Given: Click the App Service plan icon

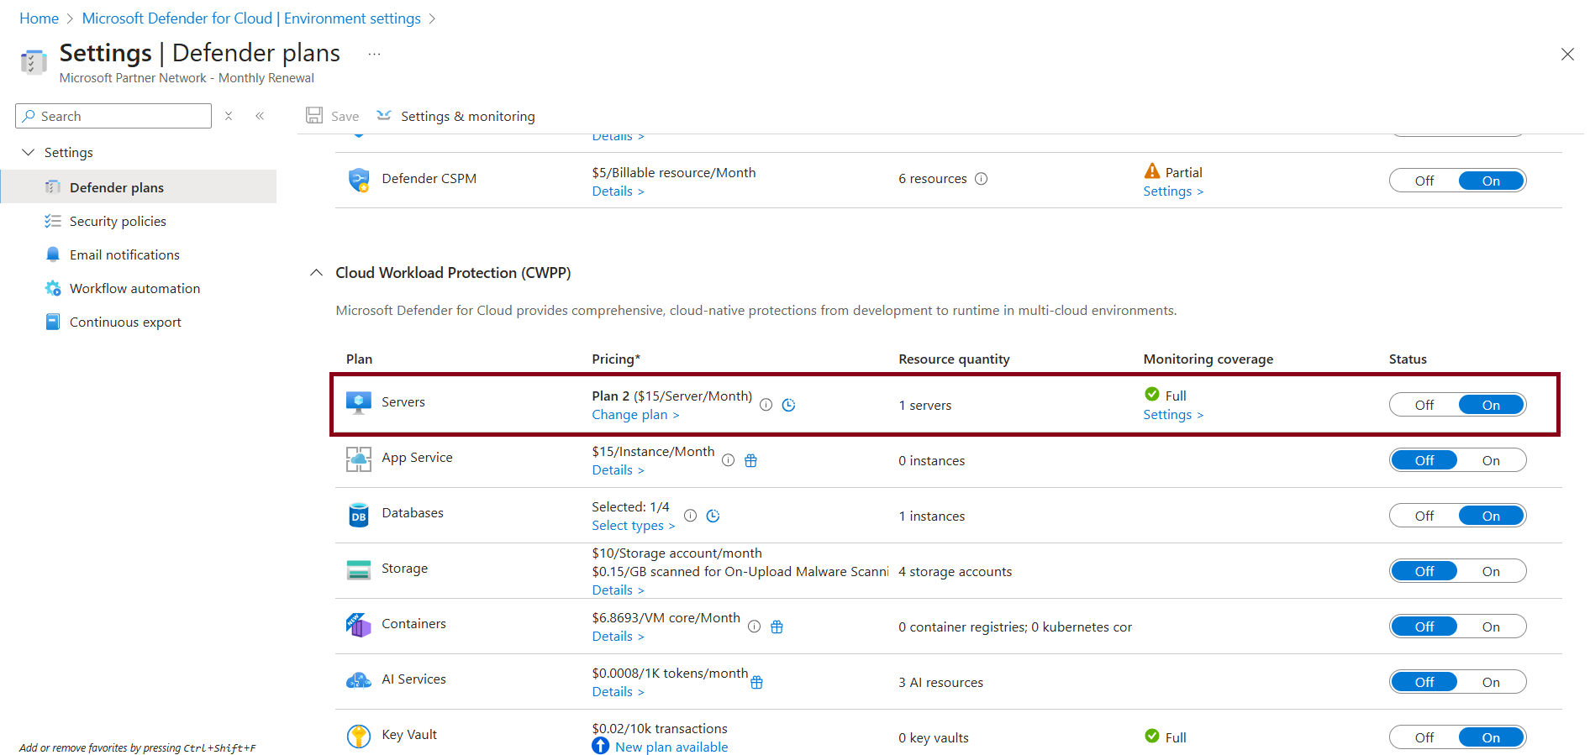Looking at the screenshot, I should (x=359, y=459).
